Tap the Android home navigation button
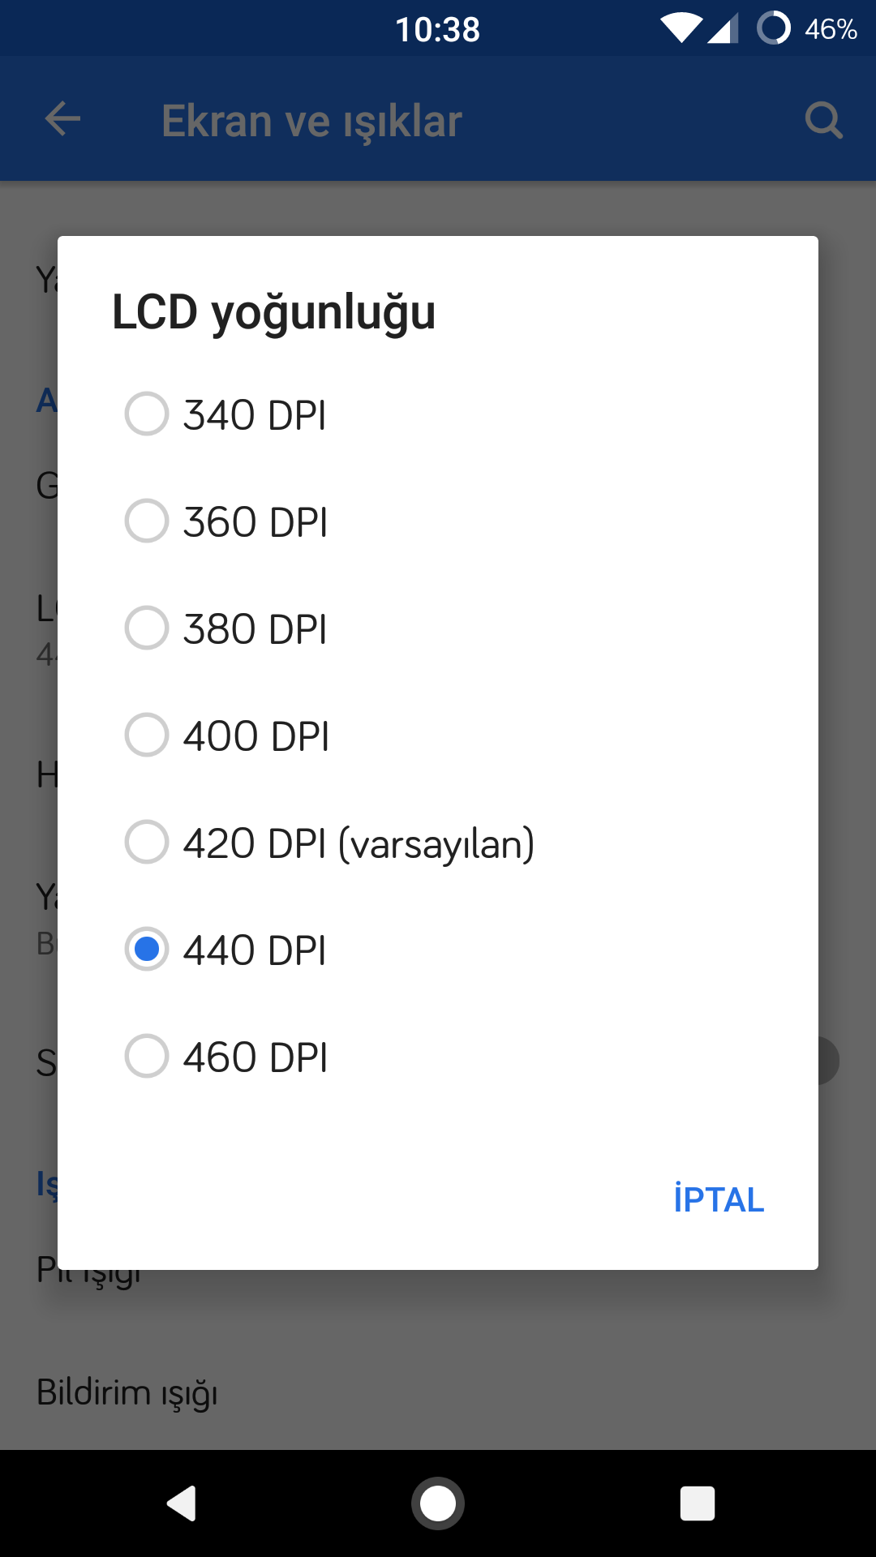The height and width of the screenshot is (1557, 876). pos(438,1503)
